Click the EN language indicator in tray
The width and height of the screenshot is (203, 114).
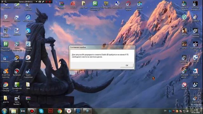(x=165, y=111)
